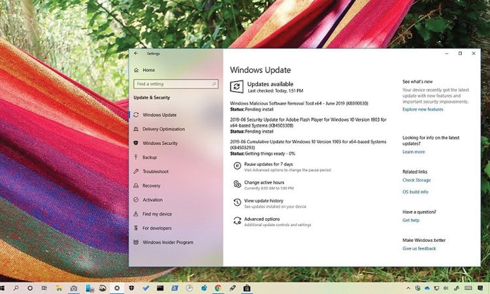The width and height of the screenshot is (490, 294).
Task: Click the shield icon for Windows Security
Action: click(136, 143)
